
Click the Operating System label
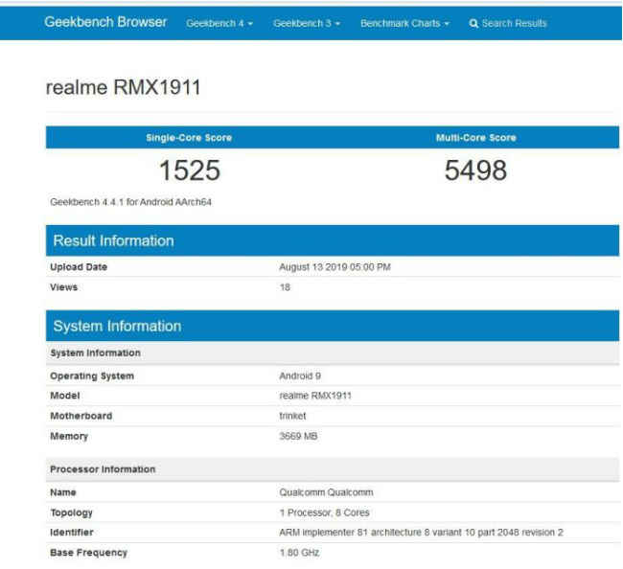pos(92,376)
